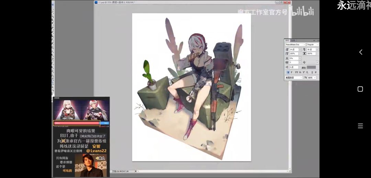The height and width of the screenshot is (178, 371).
Task: Open the leading value dropdown arrow
Action: click(x=317, y=50)
